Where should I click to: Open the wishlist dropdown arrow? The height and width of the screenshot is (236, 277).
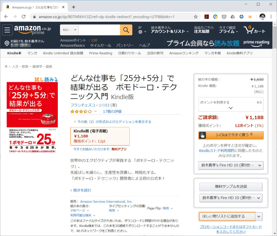click(259, 217)
